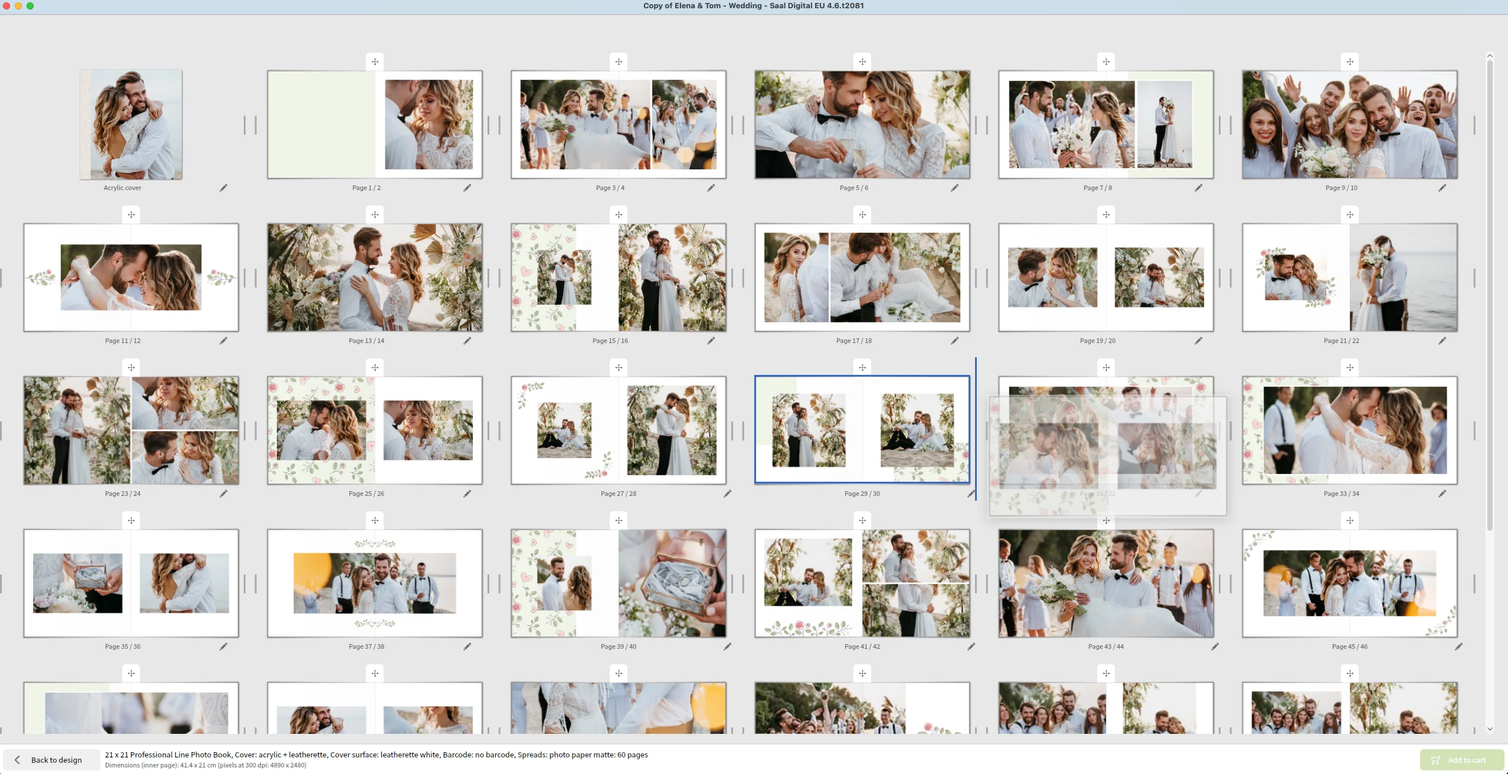The width and height of the screenshot is (1508, 774).
Task: Click the pencil icon for Page 43 / 44
Action: [x=1215, y=646]
